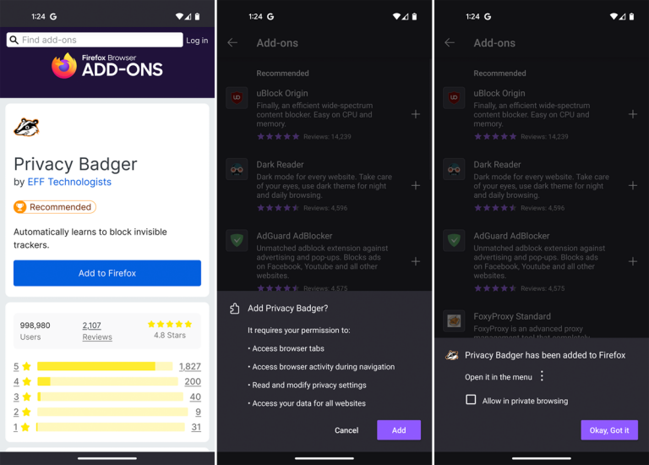Click the Find add-ons search field
Image resolution: width=649 pixels, height=465 pixels.
[x=95, y=40]
